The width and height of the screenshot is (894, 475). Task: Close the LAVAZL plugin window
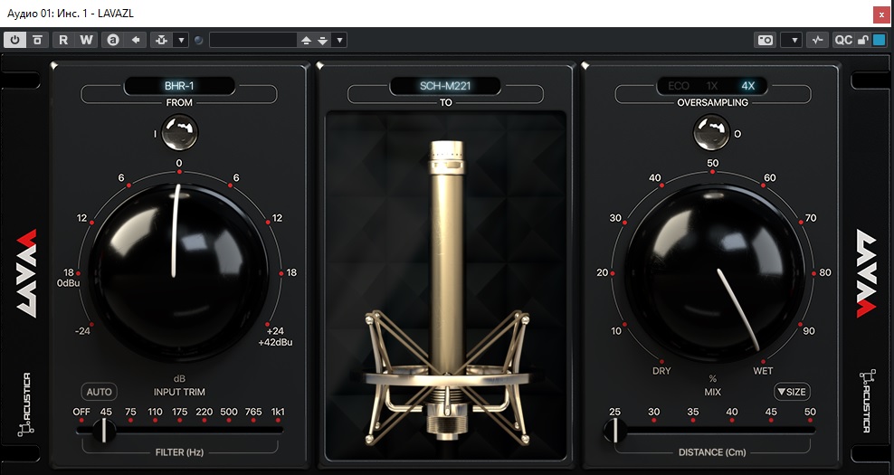coord(881,14)
